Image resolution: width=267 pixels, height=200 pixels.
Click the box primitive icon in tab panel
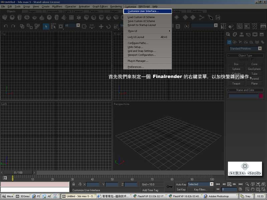[5, 17]
